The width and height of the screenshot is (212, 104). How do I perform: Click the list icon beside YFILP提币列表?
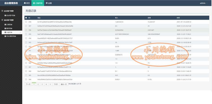pyautogui.click(x=5, y=36)
